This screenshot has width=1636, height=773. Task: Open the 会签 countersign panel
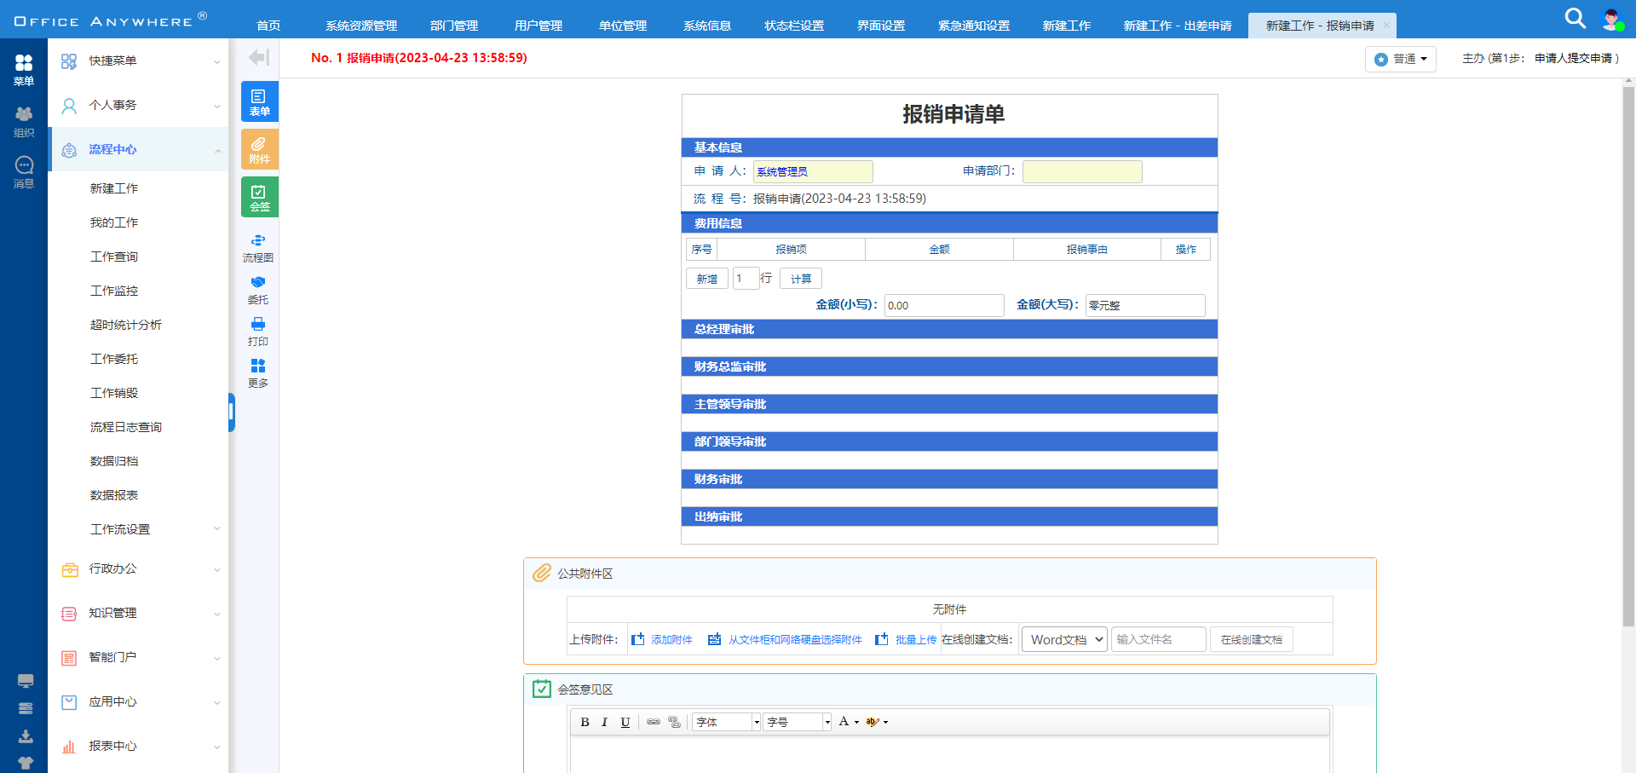260,197
